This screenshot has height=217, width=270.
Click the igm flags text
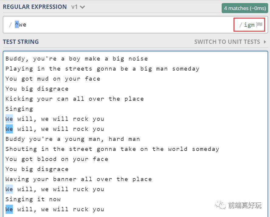coord(249,25)
